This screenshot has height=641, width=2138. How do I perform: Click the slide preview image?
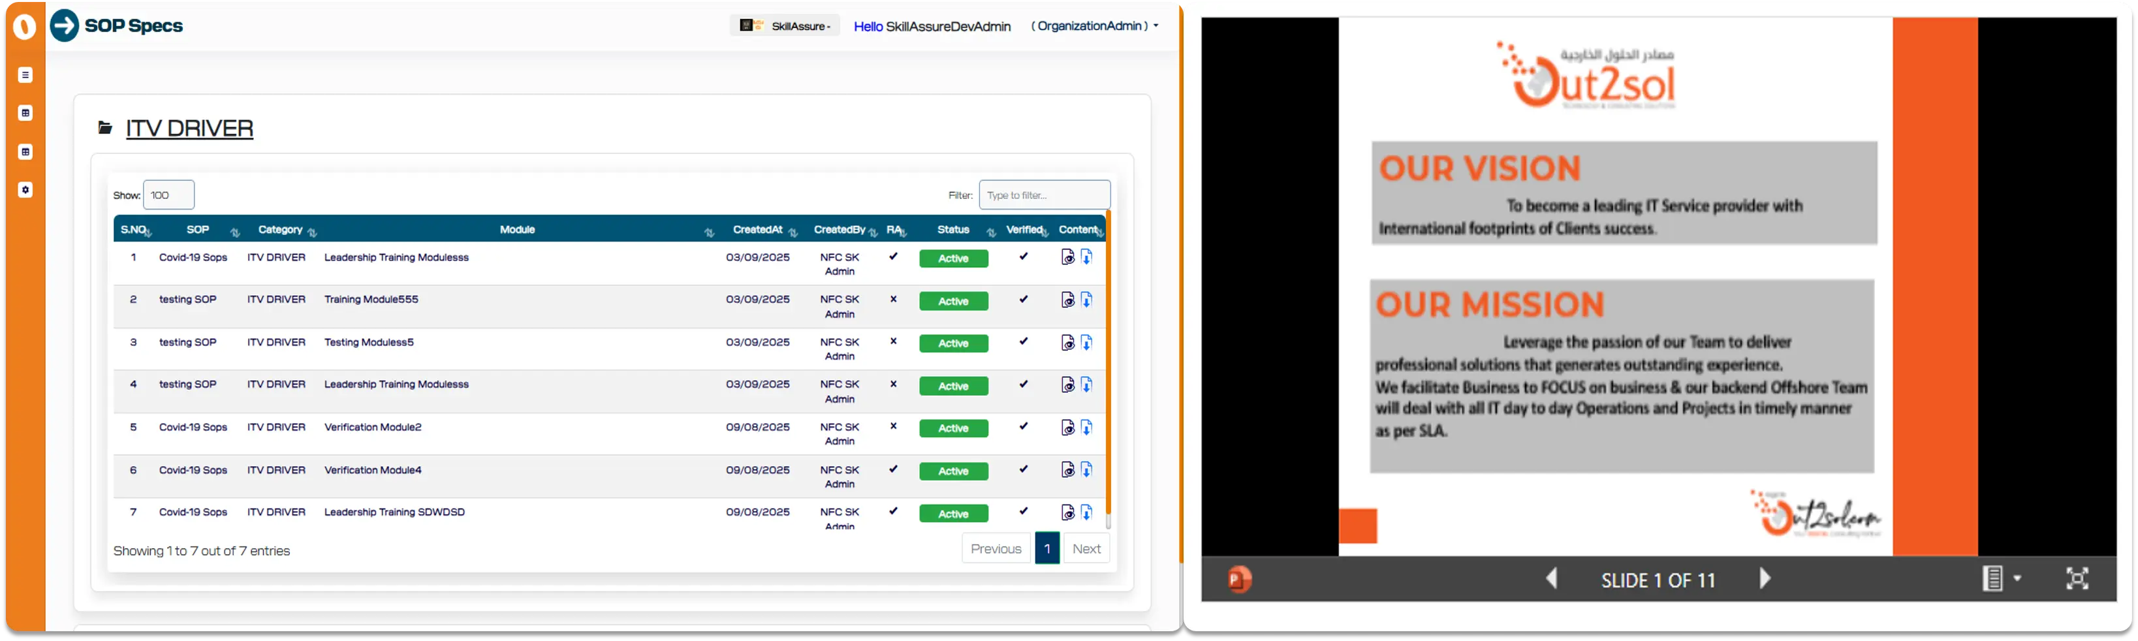point(1658,287)
